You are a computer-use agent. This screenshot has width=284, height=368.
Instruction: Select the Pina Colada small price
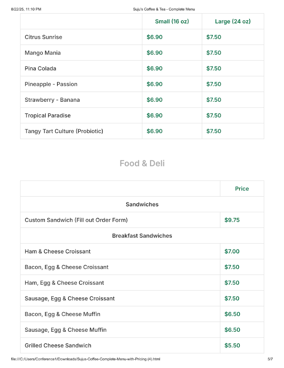154,68
